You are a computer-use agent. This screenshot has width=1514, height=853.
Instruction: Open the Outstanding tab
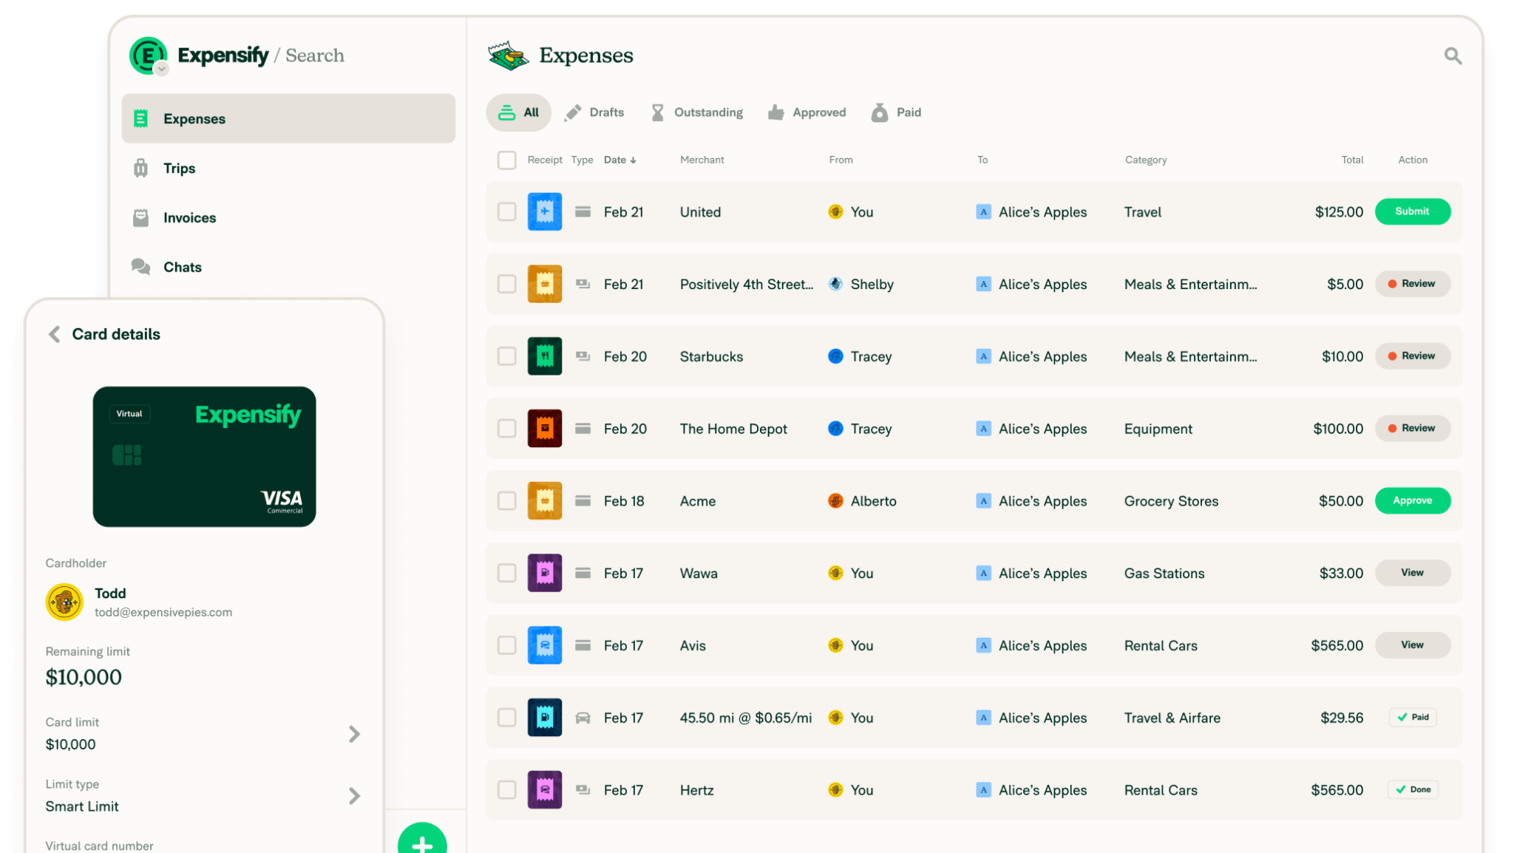pyautogui.click(x=696, y=112)
